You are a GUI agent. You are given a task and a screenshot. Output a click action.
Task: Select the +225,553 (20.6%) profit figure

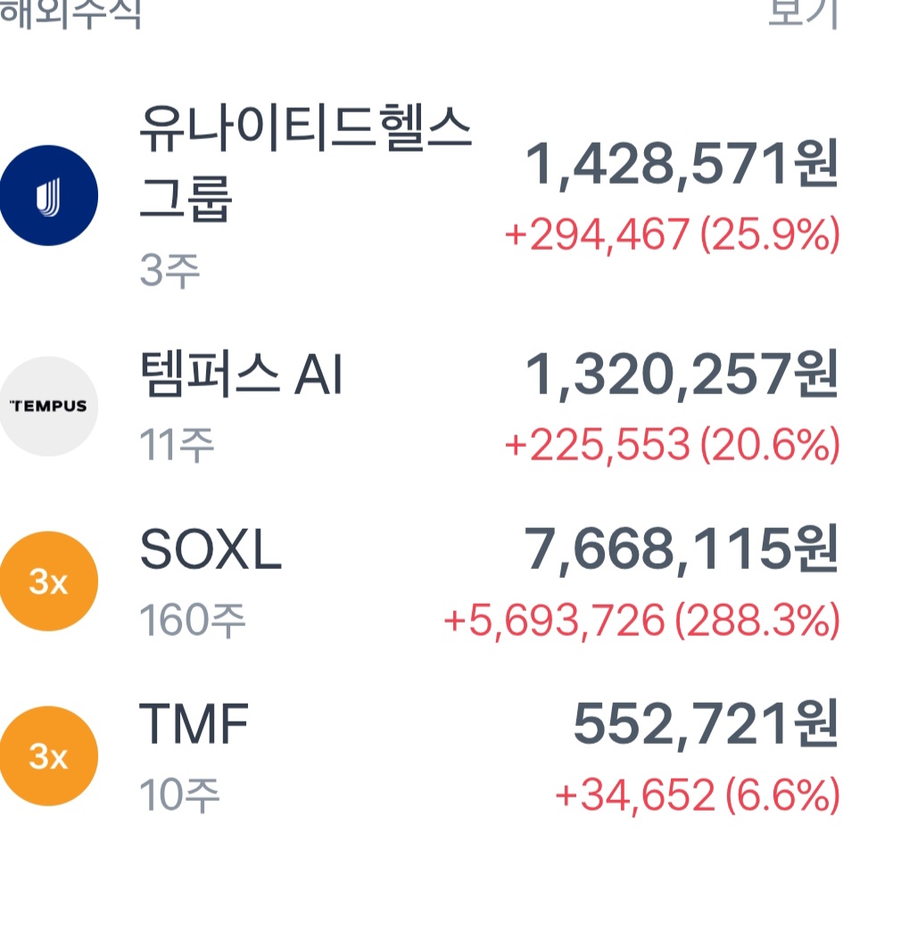672,445
